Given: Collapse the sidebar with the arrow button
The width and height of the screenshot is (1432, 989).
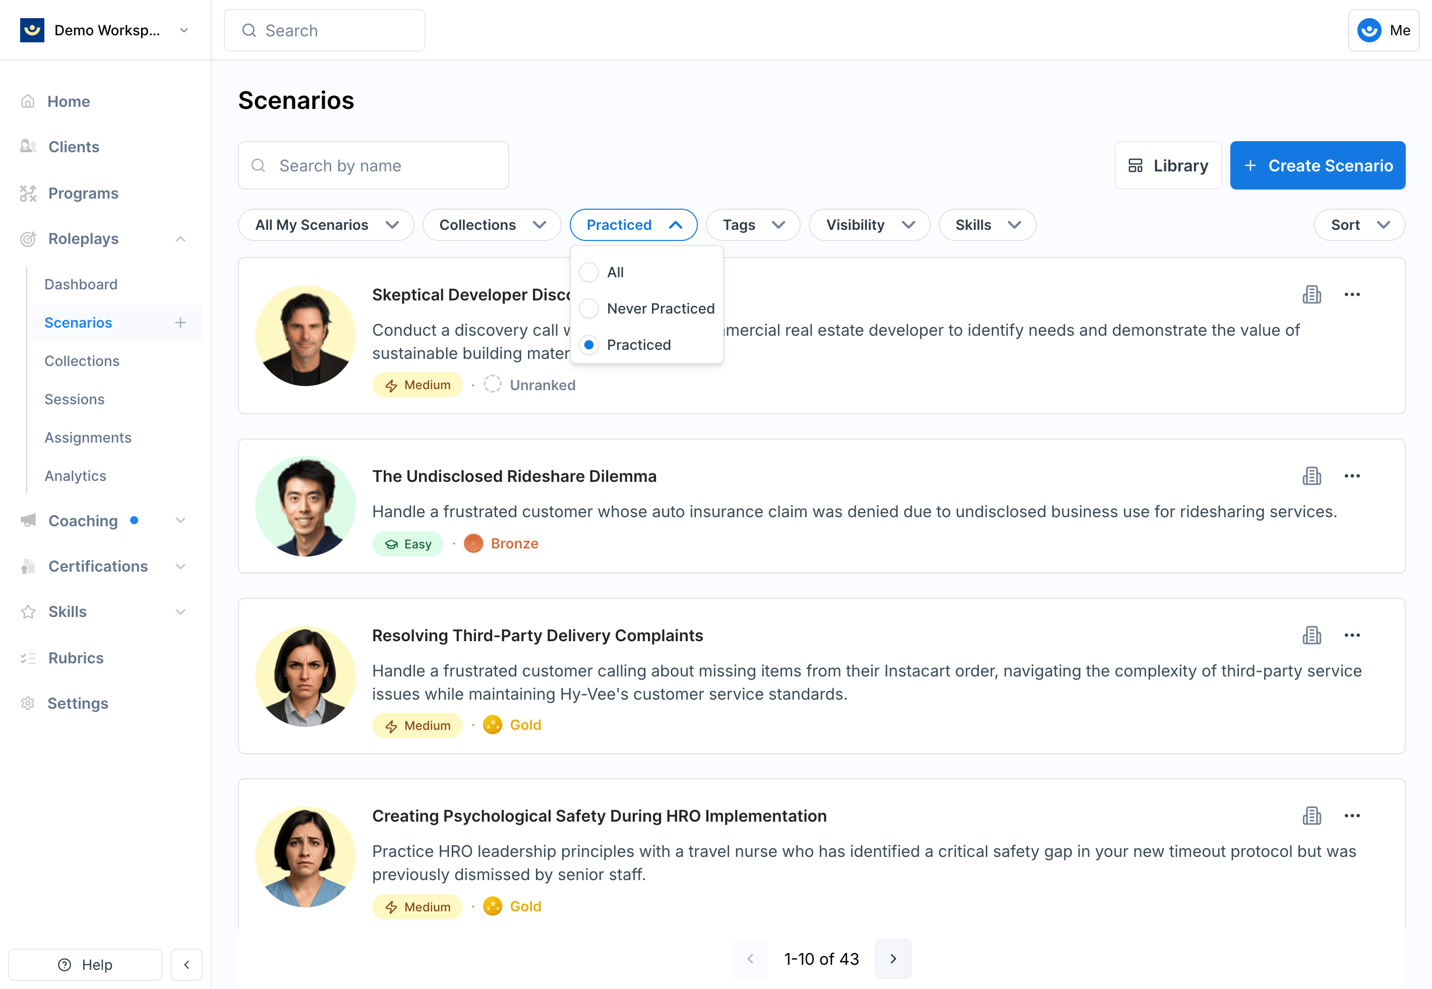Looking at the screenshot, I should [x=187, y=965].
